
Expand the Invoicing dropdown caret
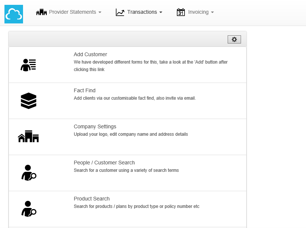(x=212, y=12)
